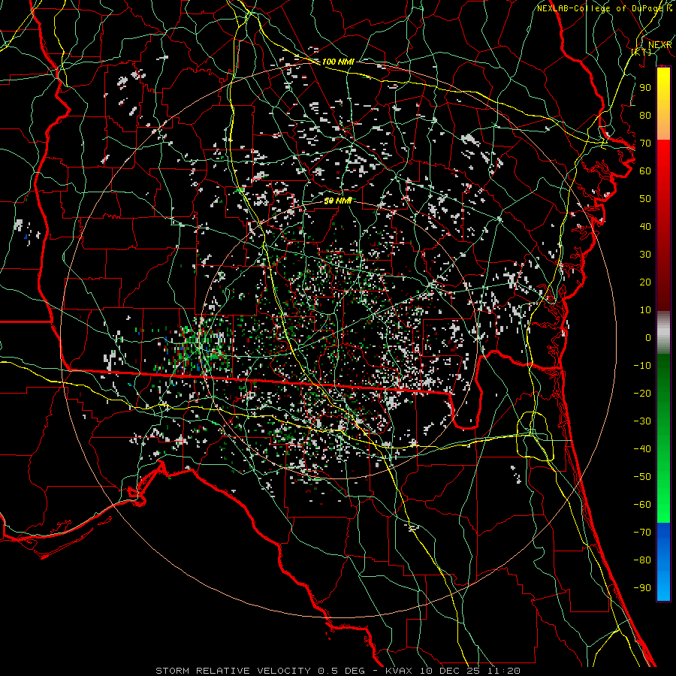Click the "0" value on the velocity scale

pos(648,338)
